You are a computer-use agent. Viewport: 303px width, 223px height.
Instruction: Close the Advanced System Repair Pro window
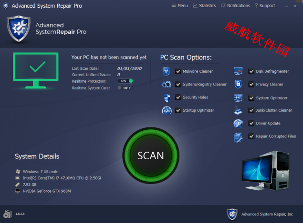coord(295,6)
